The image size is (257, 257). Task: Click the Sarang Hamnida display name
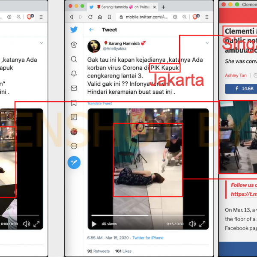125,43
